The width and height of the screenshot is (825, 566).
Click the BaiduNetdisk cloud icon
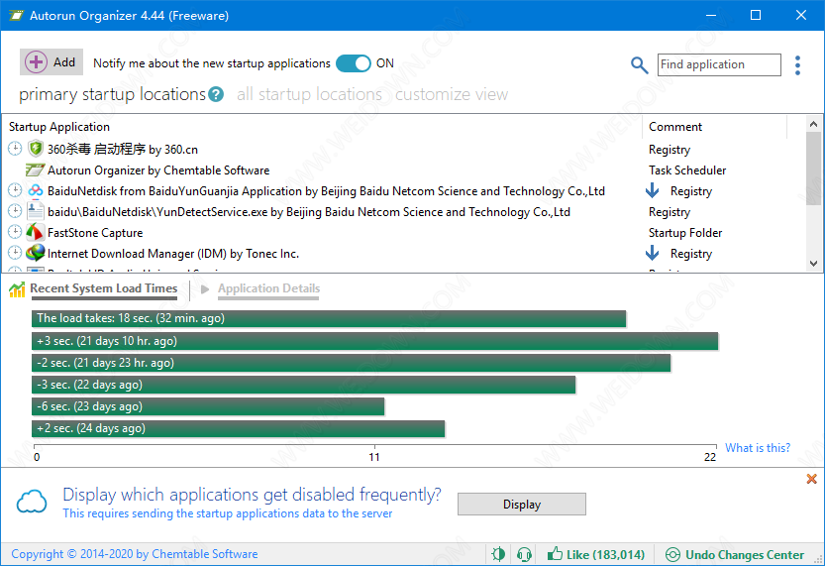36,190
